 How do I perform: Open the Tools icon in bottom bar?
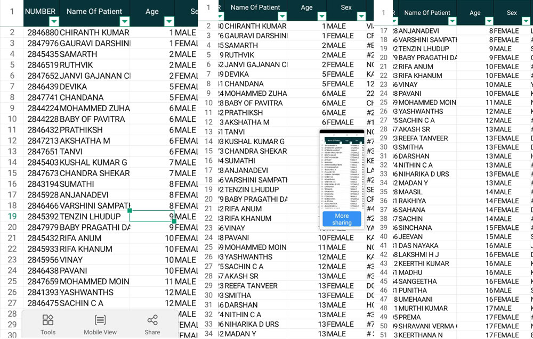(x=47, y=325)
